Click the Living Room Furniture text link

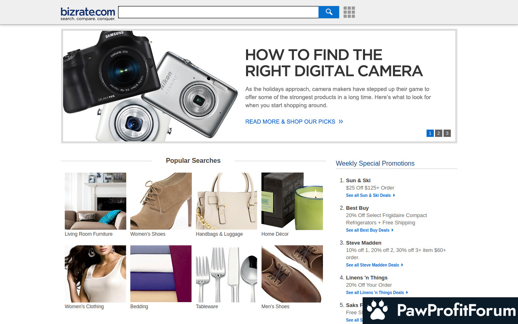(x=89, y=234)
